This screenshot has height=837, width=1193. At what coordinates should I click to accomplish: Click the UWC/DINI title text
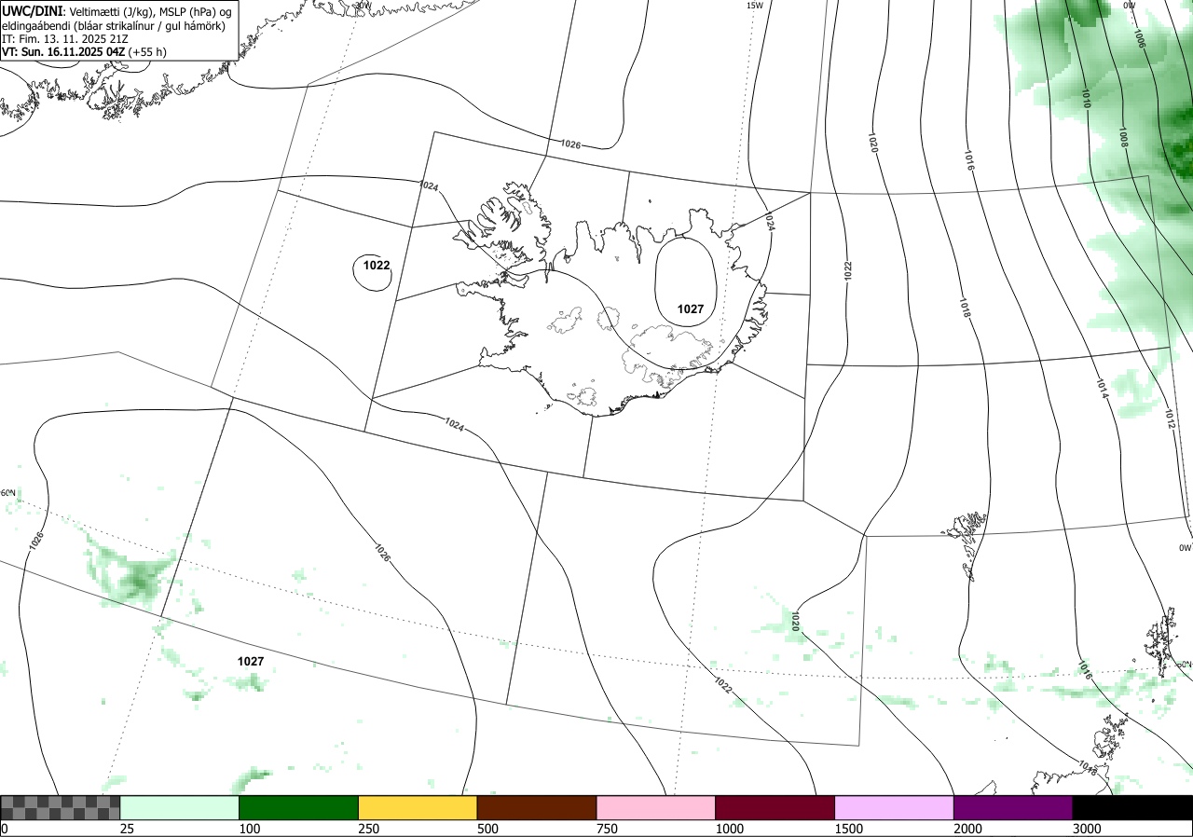click(x=33, y=10)
